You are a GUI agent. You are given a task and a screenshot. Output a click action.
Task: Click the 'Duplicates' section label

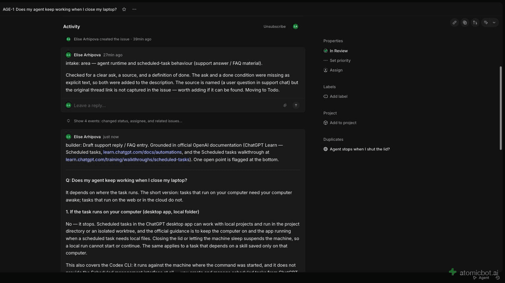coord(333,140)
